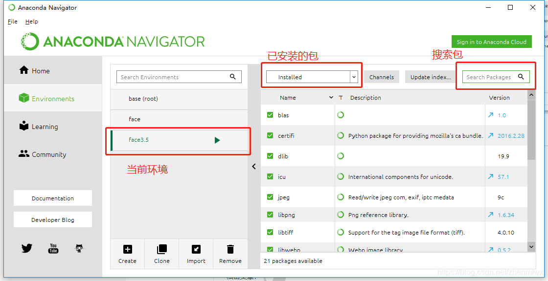Click the certifi version 2016.2.28
This screenshot has height=281, width=548.
pyautogui.click(x=511, y=136)
